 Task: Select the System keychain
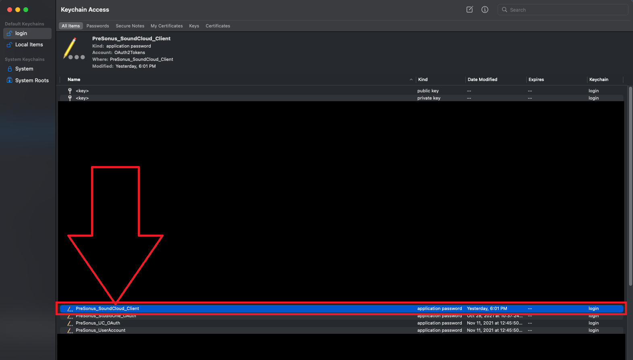(27, 69)
